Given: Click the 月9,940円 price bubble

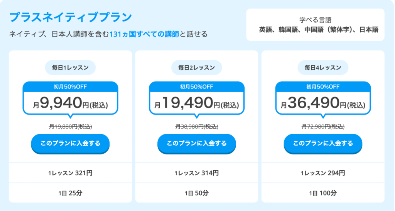Looking at the screenshot, I should [70, 98].
